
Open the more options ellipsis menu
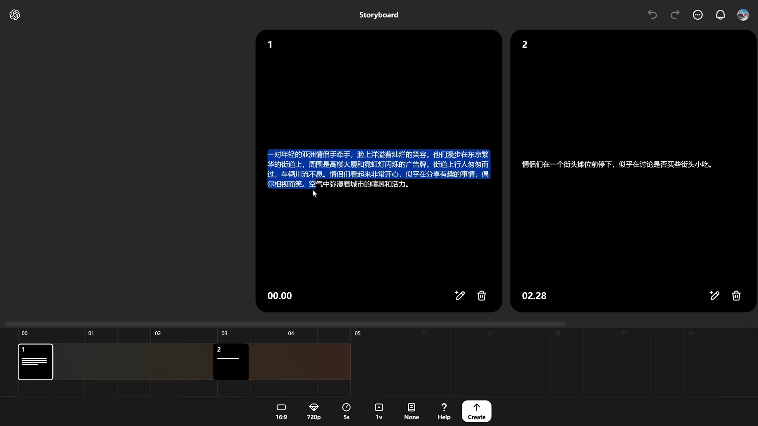(697, 15)
